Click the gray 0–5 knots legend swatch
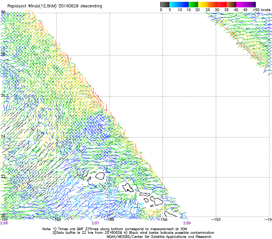Image resolution: width=272 pixels, height=239 pixels. (x=165, y=4)
